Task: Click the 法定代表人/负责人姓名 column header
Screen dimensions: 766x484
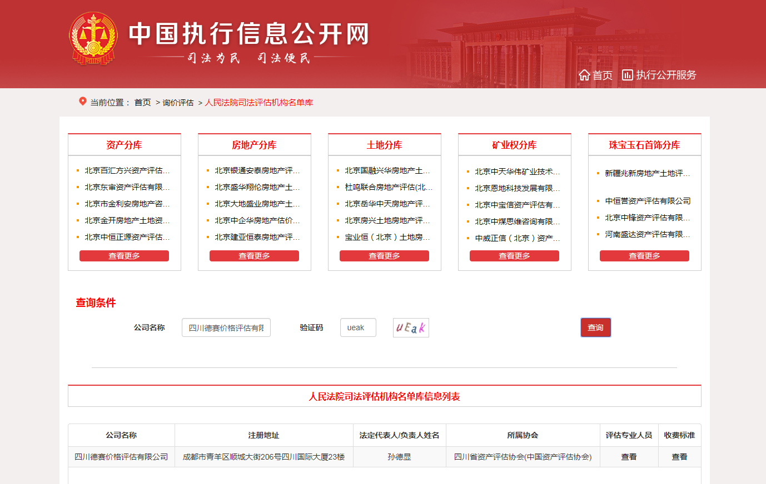Action: pyautogui.click(x=399, y=435)
